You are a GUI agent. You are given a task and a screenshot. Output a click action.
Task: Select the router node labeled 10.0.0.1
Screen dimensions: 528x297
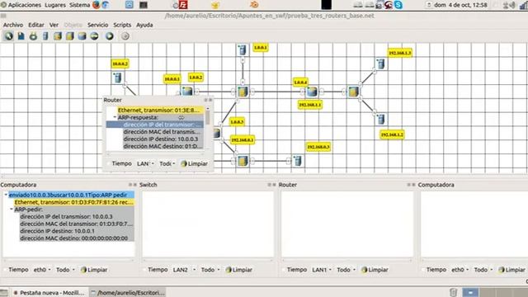[x=187, y=91]
